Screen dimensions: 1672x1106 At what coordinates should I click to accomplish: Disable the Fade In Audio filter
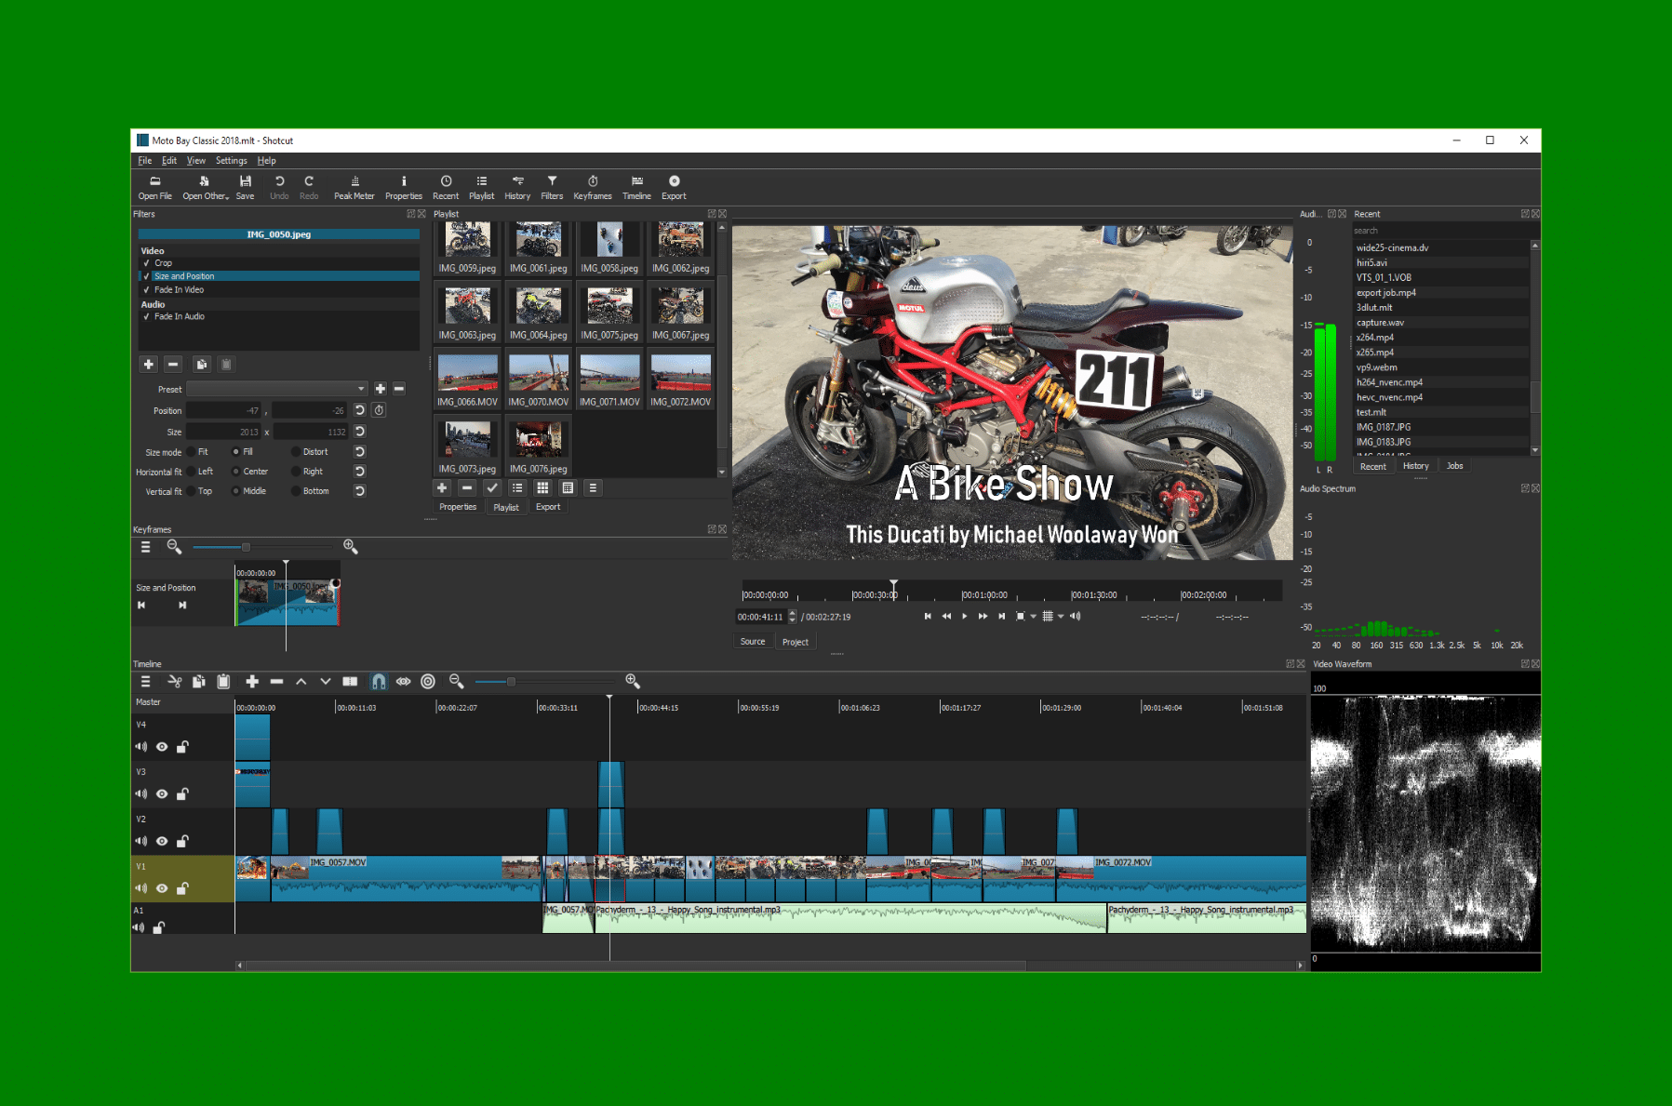tap(146, 316)
